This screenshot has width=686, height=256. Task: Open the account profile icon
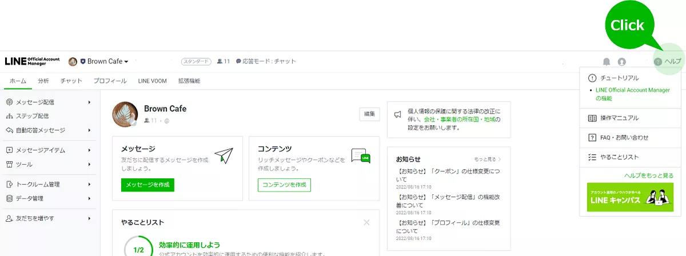pos(622,62)
